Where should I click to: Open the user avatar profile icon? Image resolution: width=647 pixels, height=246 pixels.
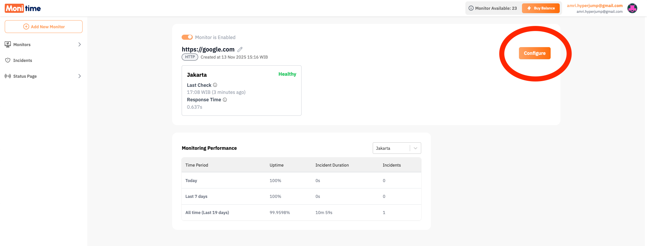click(x=632, y=8)
